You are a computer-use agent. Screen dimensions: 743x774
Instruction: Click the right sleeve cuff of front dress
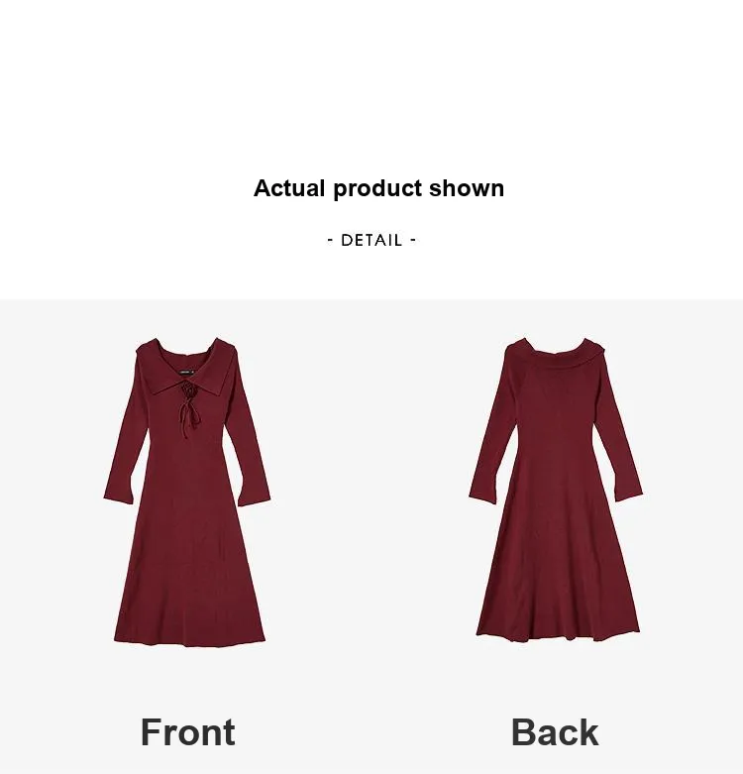(x=254, y=497)
